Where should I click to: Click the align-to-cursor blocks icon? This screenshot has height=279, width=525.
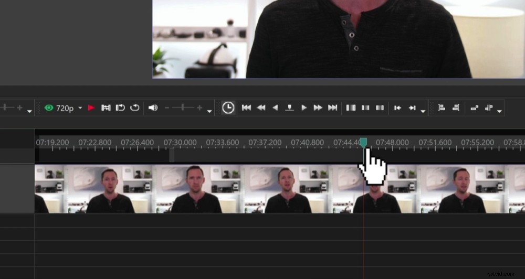(x=489, y=108)
